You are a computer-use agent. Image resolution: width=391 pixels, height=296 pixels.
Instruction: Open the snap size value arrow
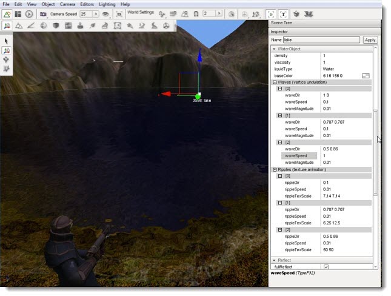click(x=219, y=13)
